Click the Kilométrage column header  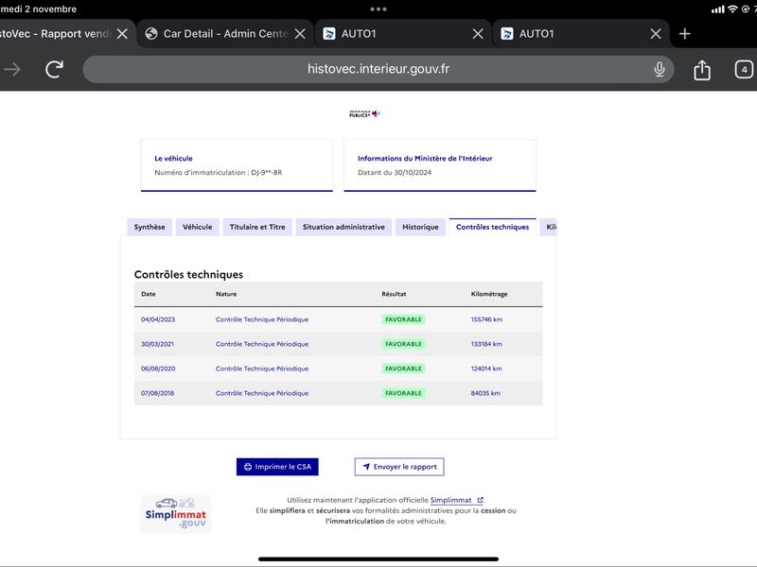tap(489, 294)
